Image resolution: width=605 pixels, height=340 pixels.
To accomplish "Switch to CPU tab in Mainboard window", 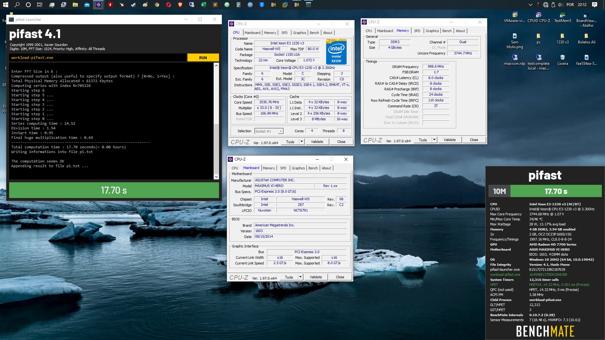I will [x=235, y=168].
